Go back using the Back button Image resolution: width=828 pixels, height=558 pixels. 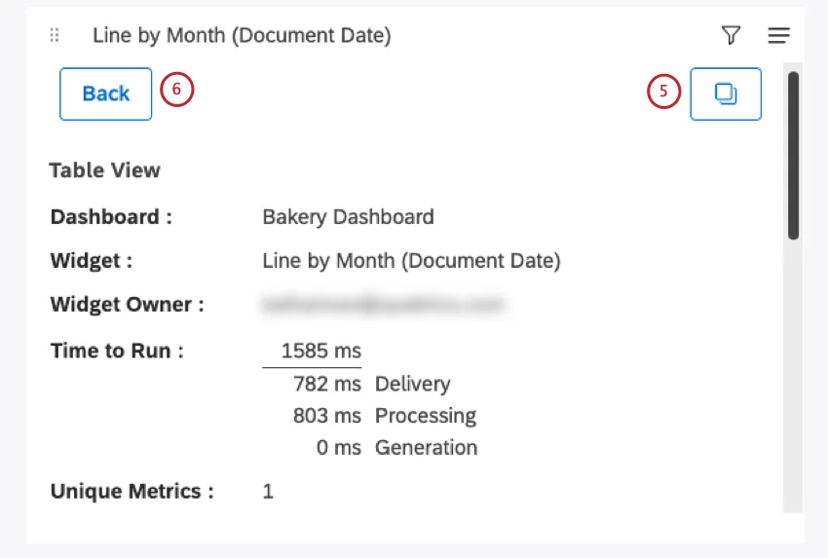pos(105,93)
